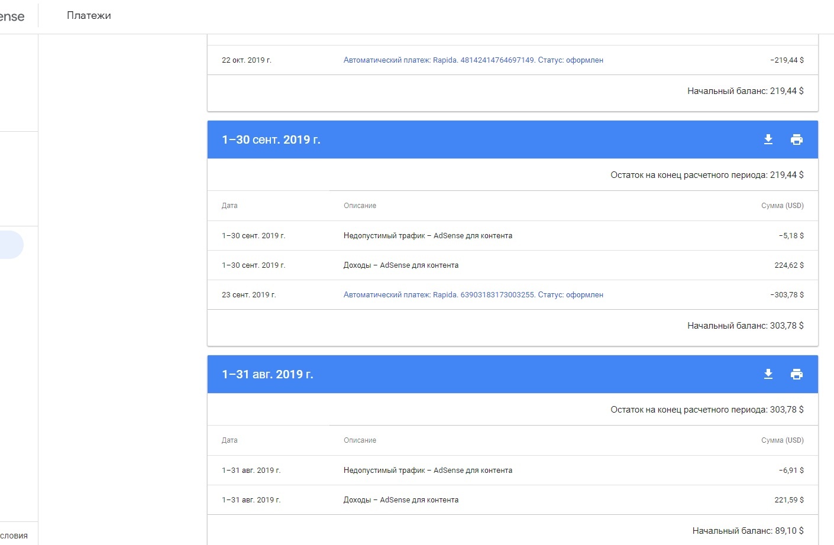Click the 1–31 авг. 2019 г. header

(x=267, y=375)
